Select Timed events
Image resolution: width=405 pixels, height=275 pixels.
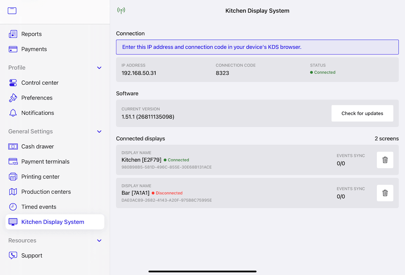point(55,207)
